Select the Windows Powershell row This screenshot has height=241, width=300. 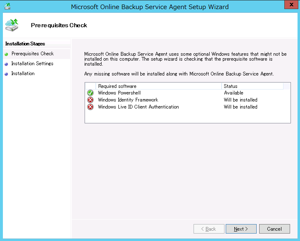click(119, 93)
